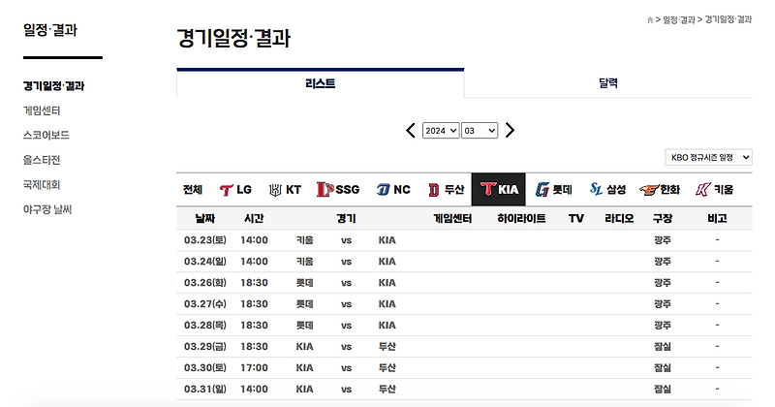Click the 경기일정·결과 page title
The width and height of the screenshot is (775, 407).
[x=233, y=39]
